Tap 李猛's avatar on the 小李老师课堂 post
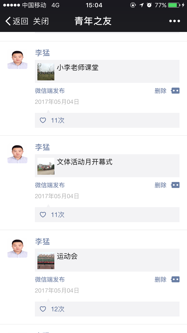Screen dimensions: 187x333 (17, 59)
